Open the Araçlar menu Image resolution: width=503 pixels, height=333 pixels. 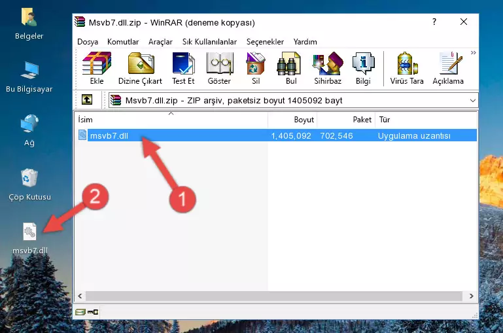tap(160, 42)
